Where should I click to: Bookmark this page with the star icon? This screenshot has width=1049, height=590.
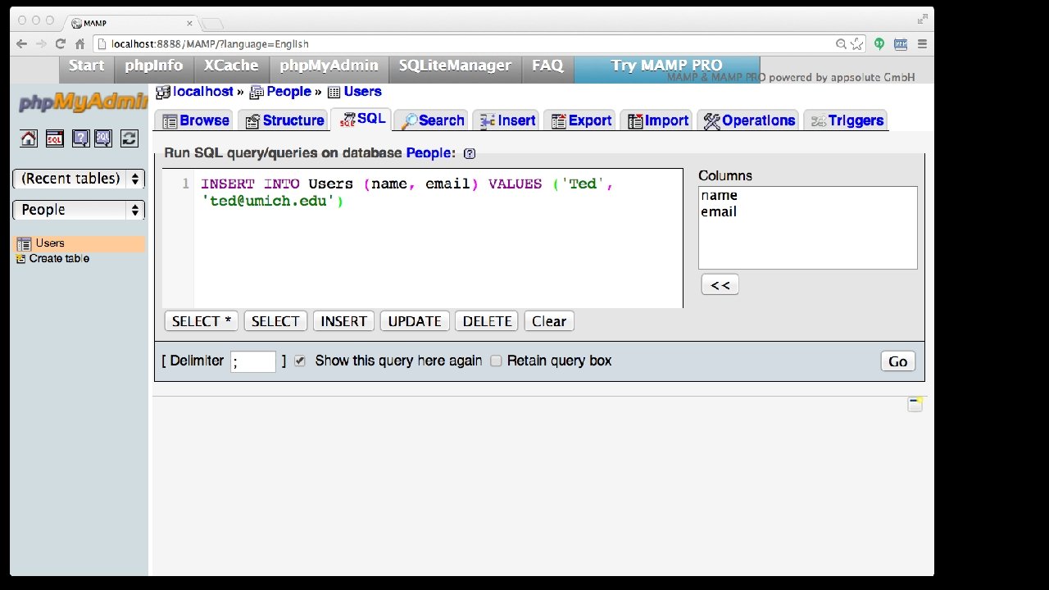pyautogui.click(x=856, y=43)
